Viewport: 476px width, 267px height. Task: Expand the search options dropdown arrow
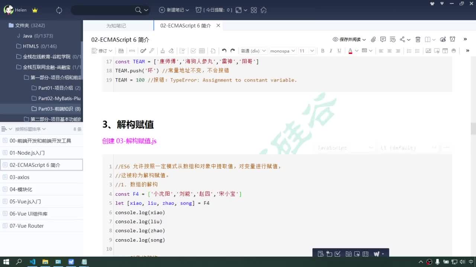pos(146,10)
